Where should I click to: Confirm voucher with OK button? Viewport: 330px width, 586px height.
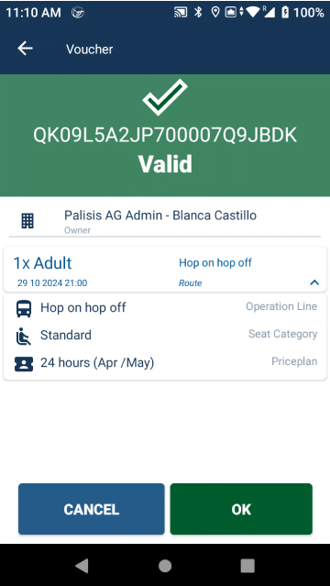[241, 509]
